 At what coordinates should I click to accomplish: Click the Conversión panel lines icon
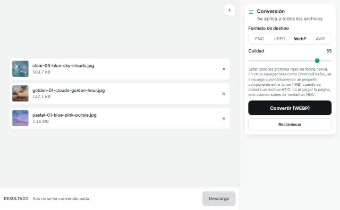click(251, 12)
